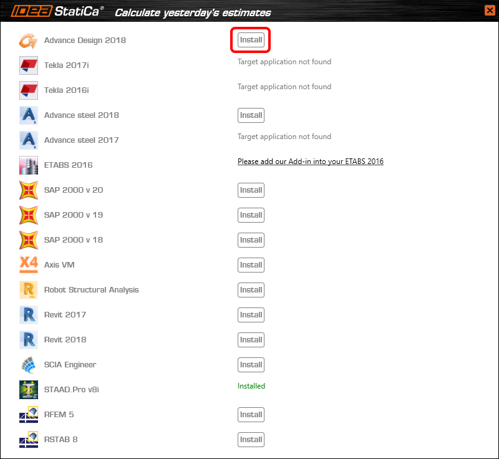Click the IDEA StatiCa logo
This screenshot has width=499, height=459.
point(57,11)
